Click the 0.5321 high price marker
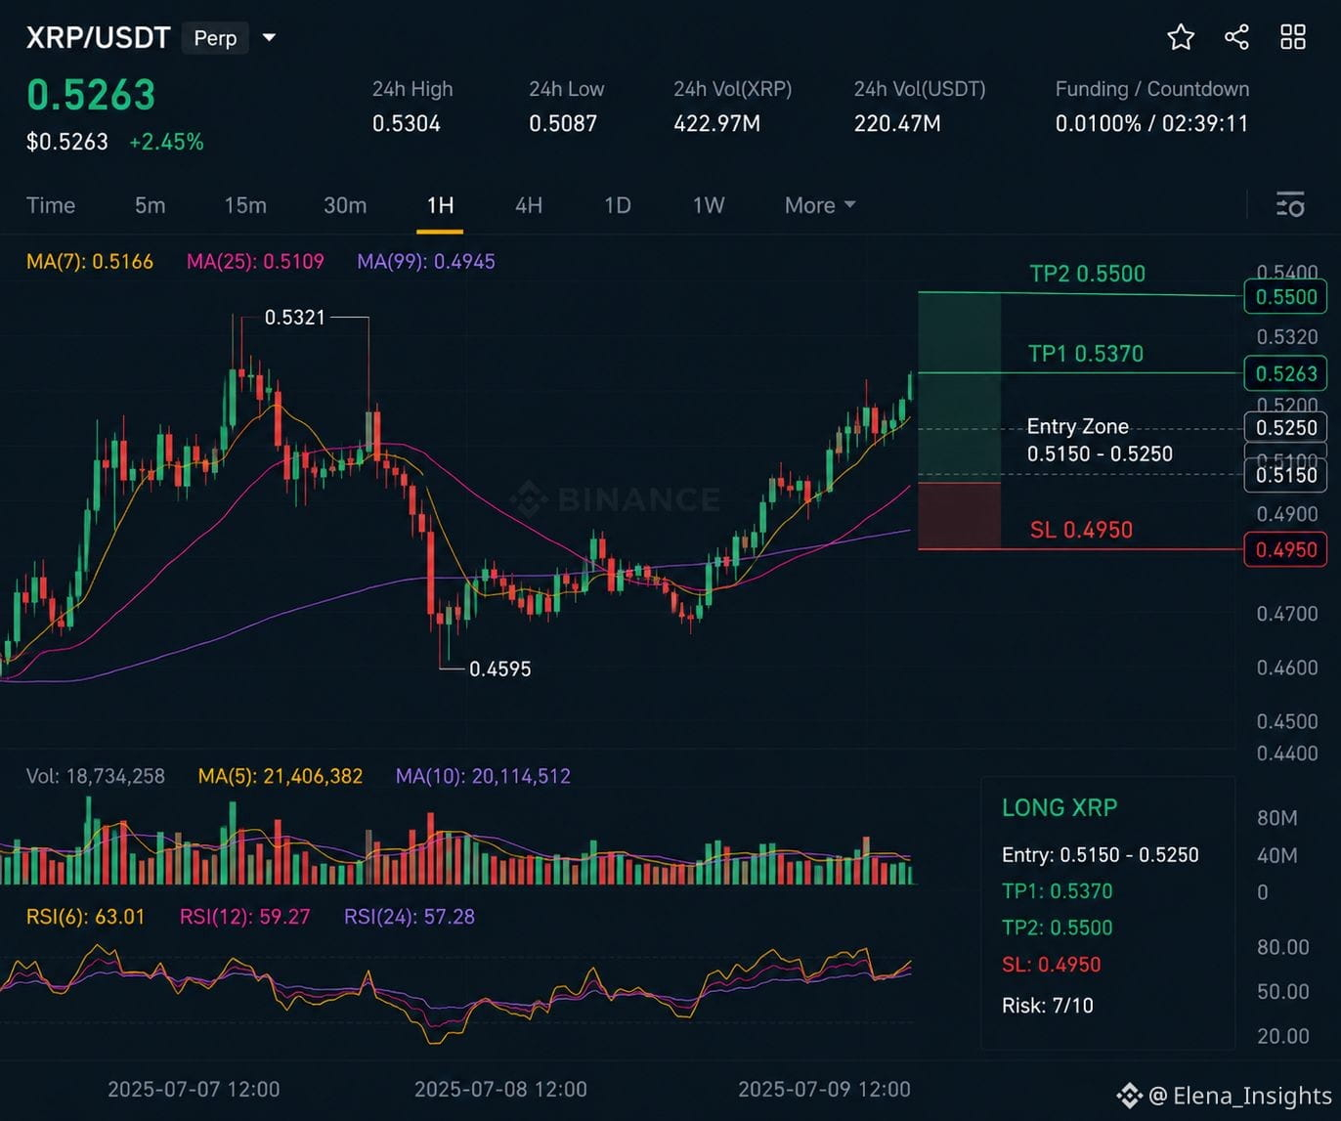The image size is (1341, 1121). click(x=295, y=317)
